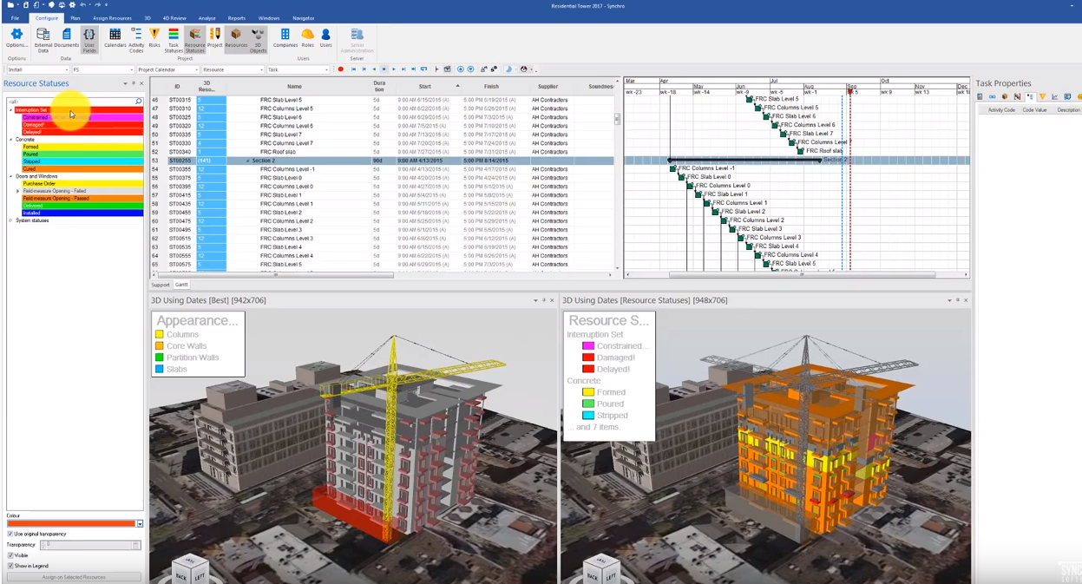Switch to the 4D Review ribbon tab
This screenshot has height=584, width=1082.
coord(174,17)
